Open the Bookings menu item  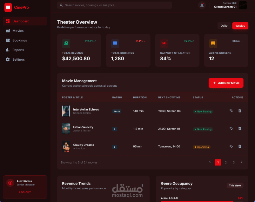tap(25, 40)
